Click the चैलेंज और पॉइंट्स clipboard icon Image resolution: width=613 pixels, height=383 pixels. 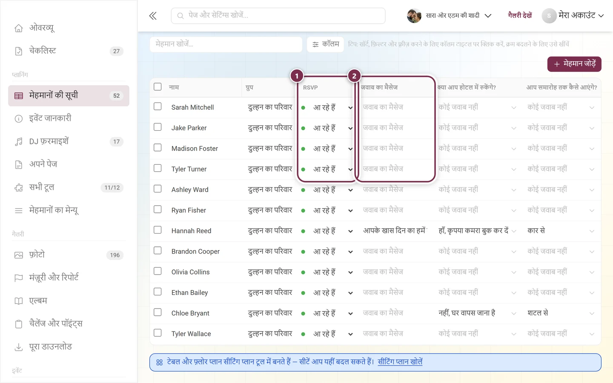click(x=19, y=324)
